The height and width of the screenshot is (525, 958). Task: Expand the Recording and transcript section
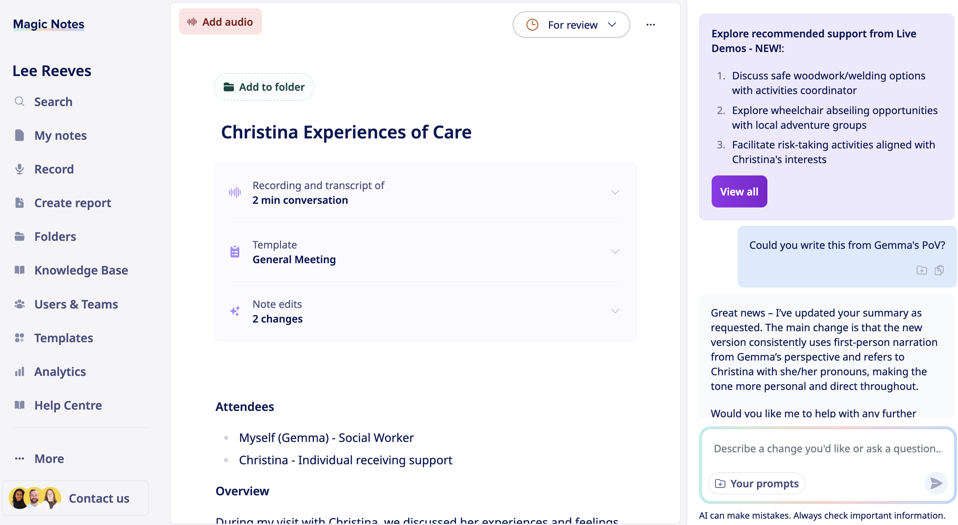(x=615, y=192)
